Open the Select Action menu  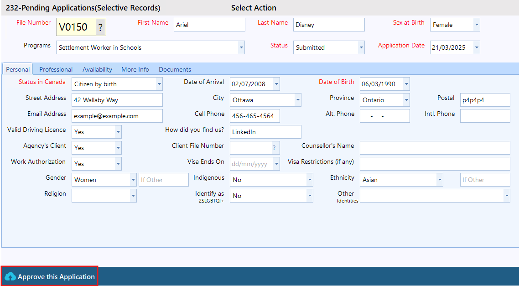(254, 8)
